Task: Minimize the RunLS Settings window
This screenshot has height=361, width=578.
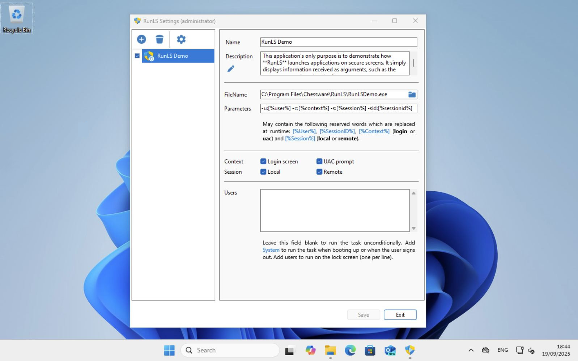Action: [374, 21]
